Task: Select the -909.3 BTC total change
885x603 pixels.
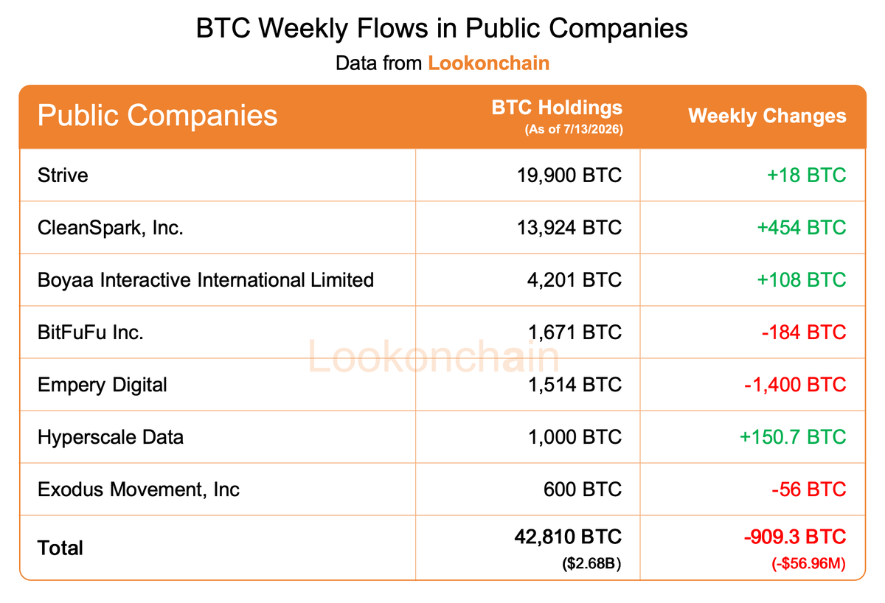Action: pos(795,537)
